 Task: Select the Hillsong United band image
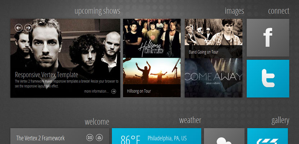coord(152,38)
